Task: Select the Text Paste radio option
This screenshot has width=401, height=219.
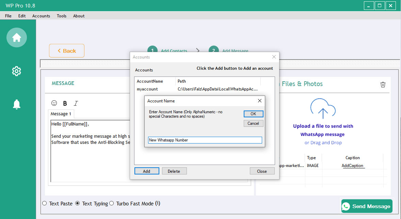Action: coord(45,203)
